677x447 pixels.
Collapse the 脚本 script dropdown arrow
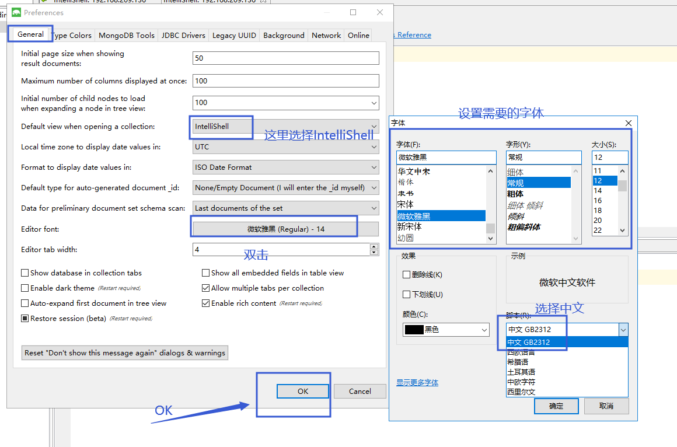[x=623, y=330]
